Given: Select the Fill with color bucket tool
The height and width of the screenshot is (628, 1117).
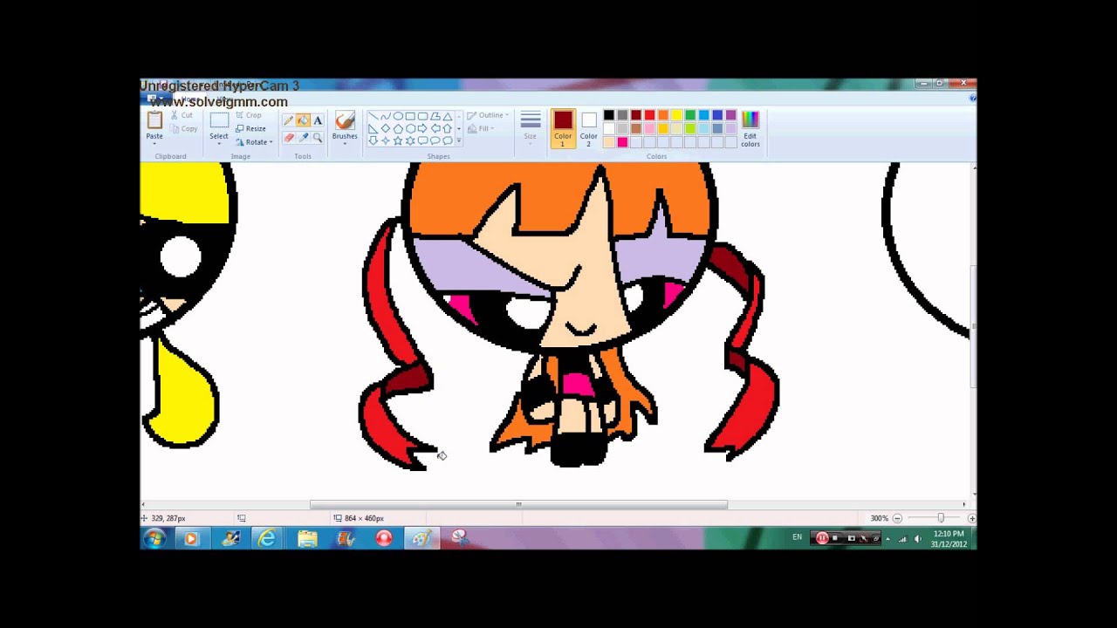Looking at the screenshot, I should (x=304, y=120).
